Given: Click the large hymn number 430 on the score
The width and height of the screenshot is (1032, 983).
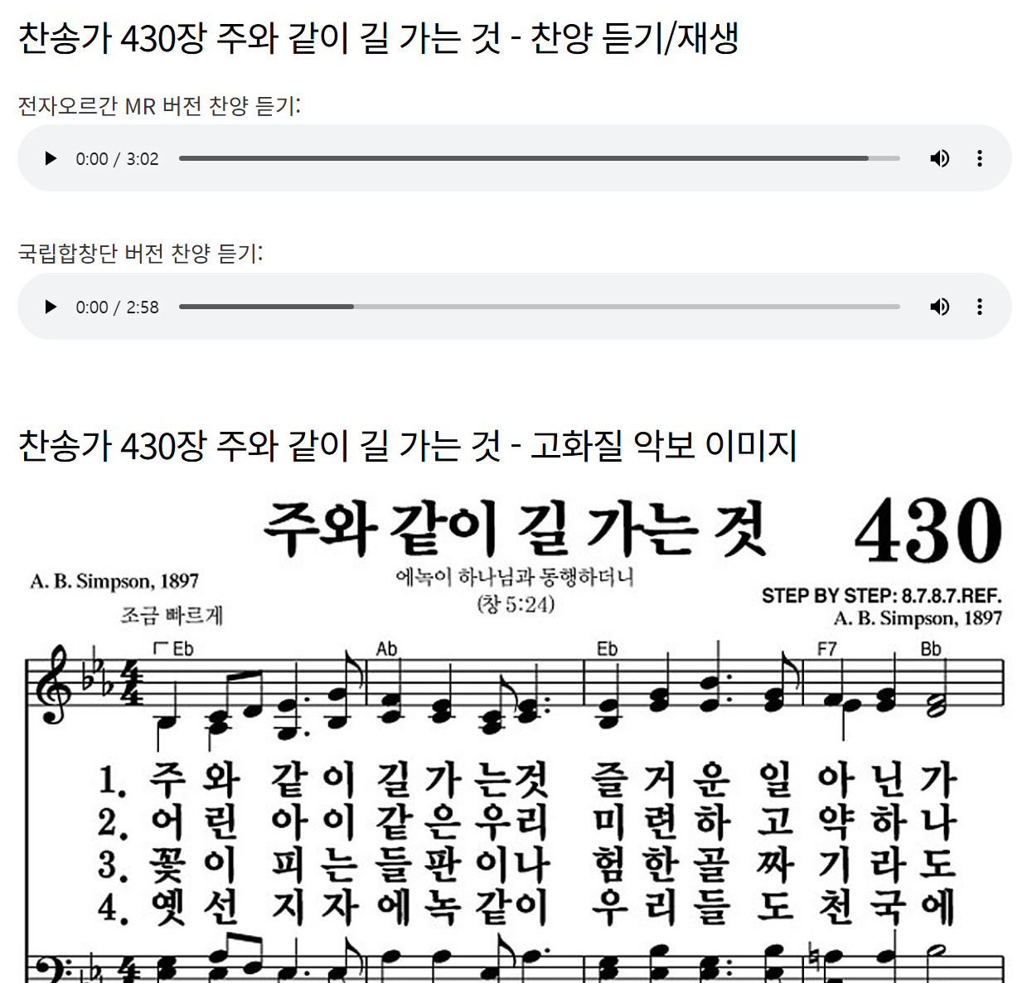Looking at the screenshot, I should coord(928,530).
